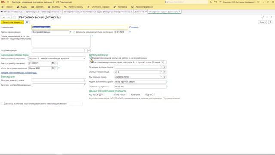Expand Категория воинского учета dropdown

tap(84, 81)
